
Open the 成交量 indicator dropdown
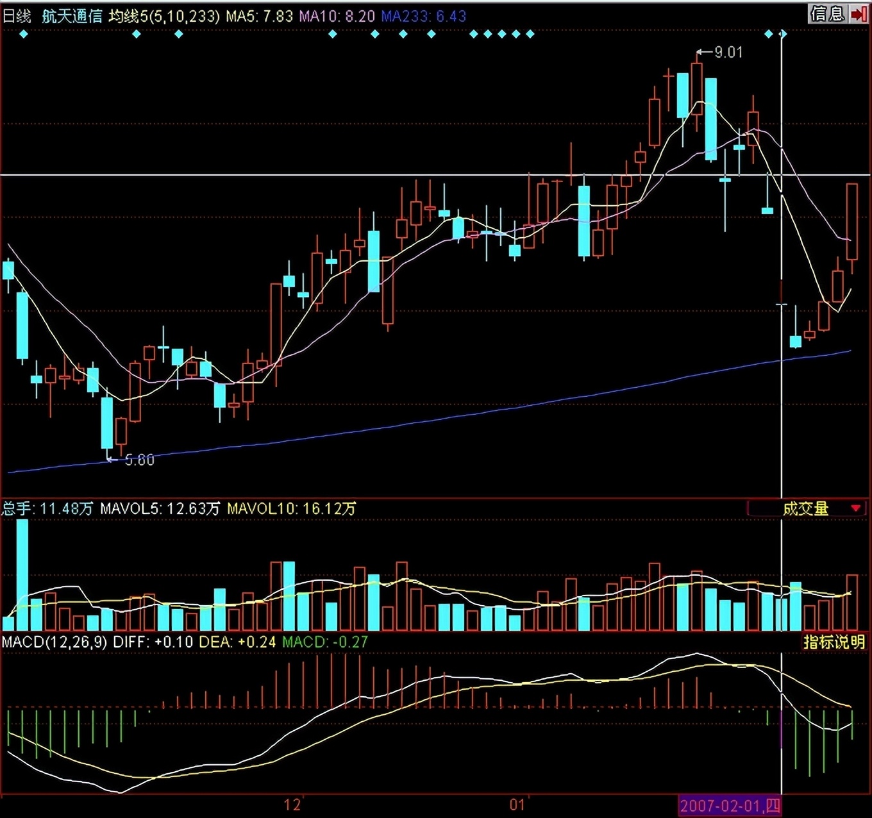coord(807,508)
